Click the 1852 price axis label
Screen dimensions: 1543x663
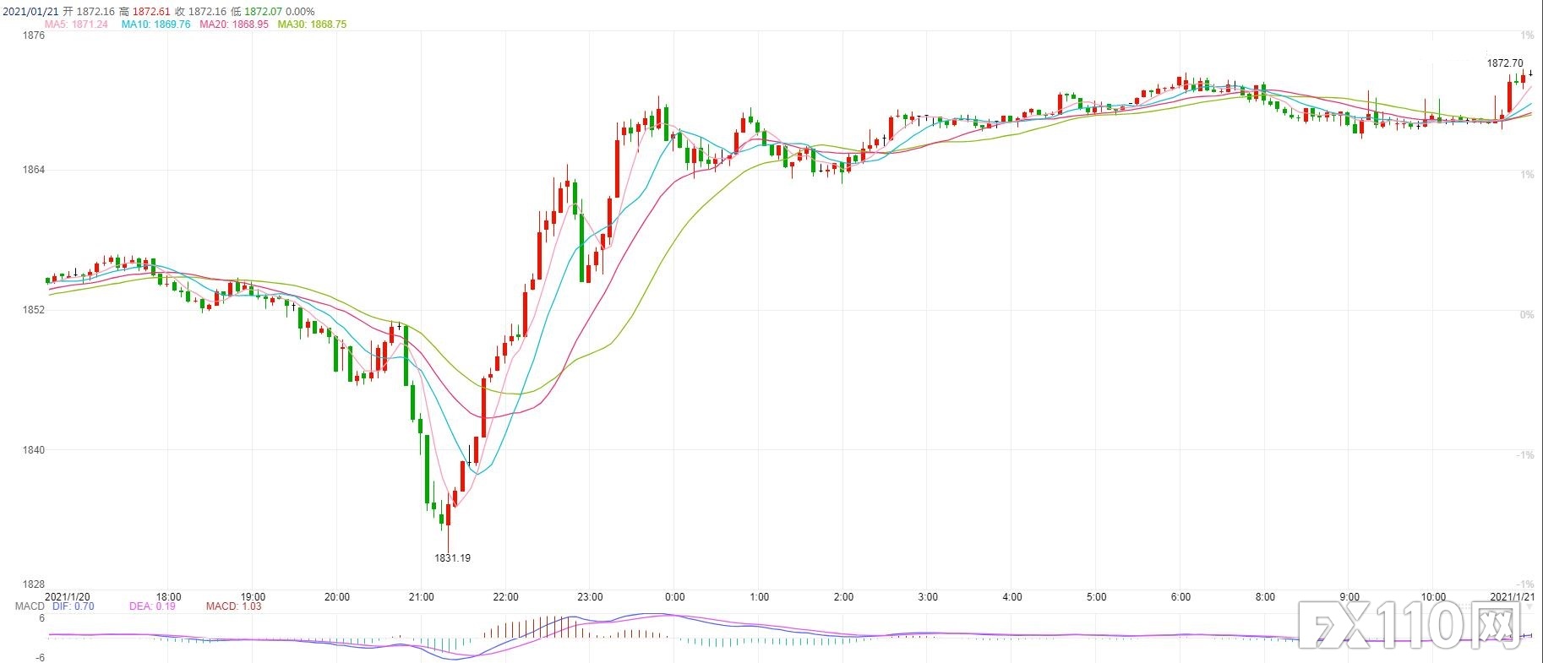[x=35, y=310]
